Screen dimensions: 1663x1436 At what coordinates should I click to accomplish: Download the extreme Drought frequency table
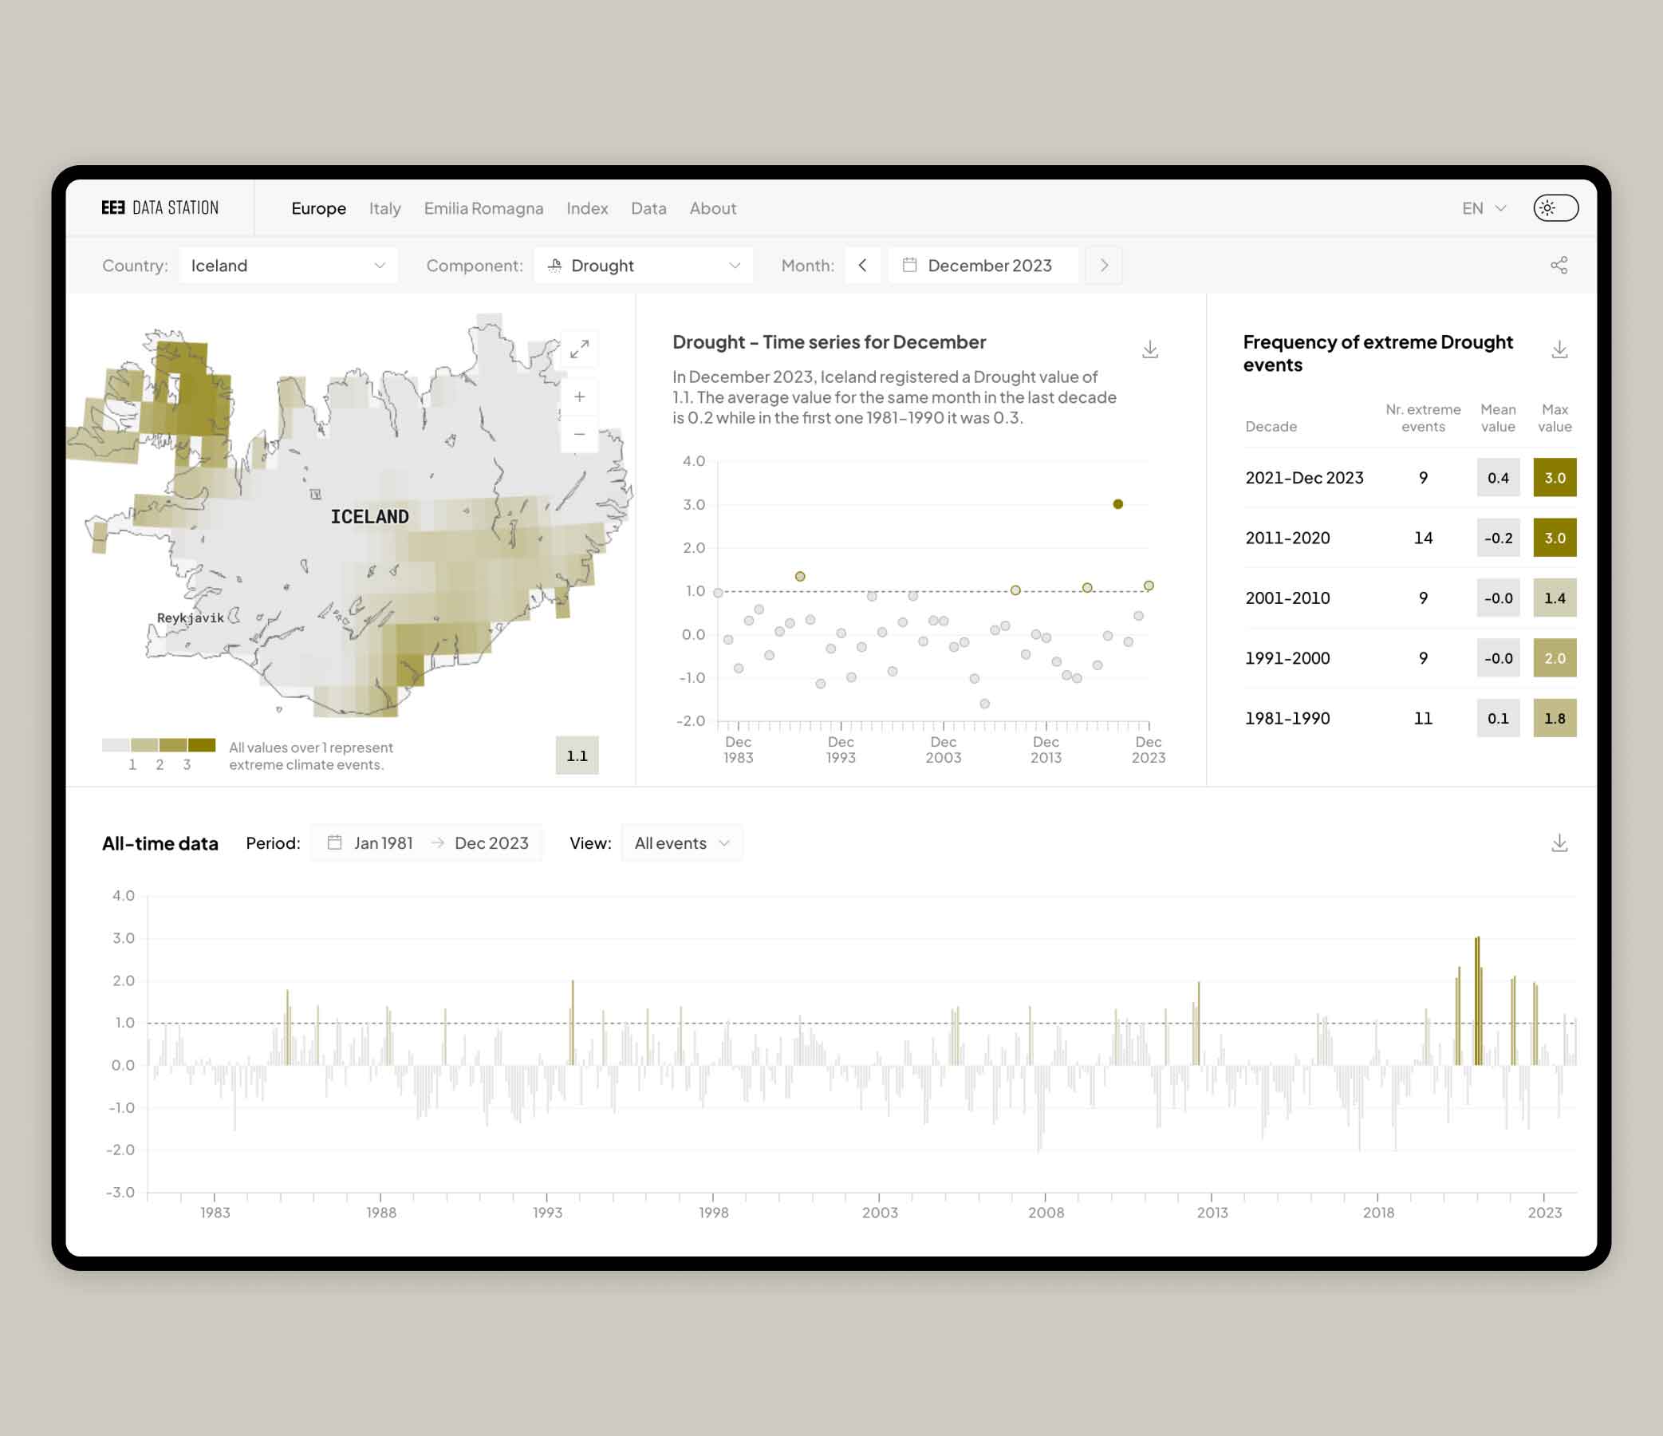coord(1559,349)
